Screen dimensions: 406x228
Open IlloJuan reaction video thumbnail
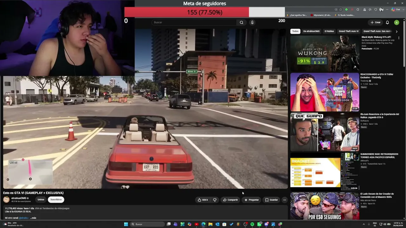pyautogui.click(x=325, y=132)
